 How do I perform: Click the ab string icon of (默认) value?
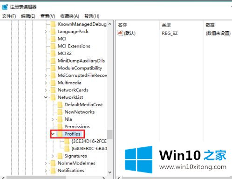(120, 33)
